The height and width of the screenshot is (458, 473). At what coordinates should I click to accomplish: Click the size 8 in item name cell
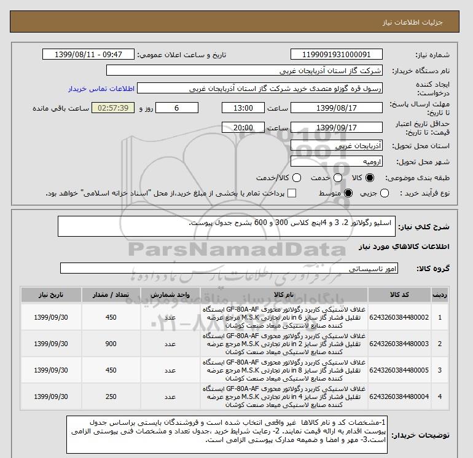pyautogui.click(x=284, y=370)
